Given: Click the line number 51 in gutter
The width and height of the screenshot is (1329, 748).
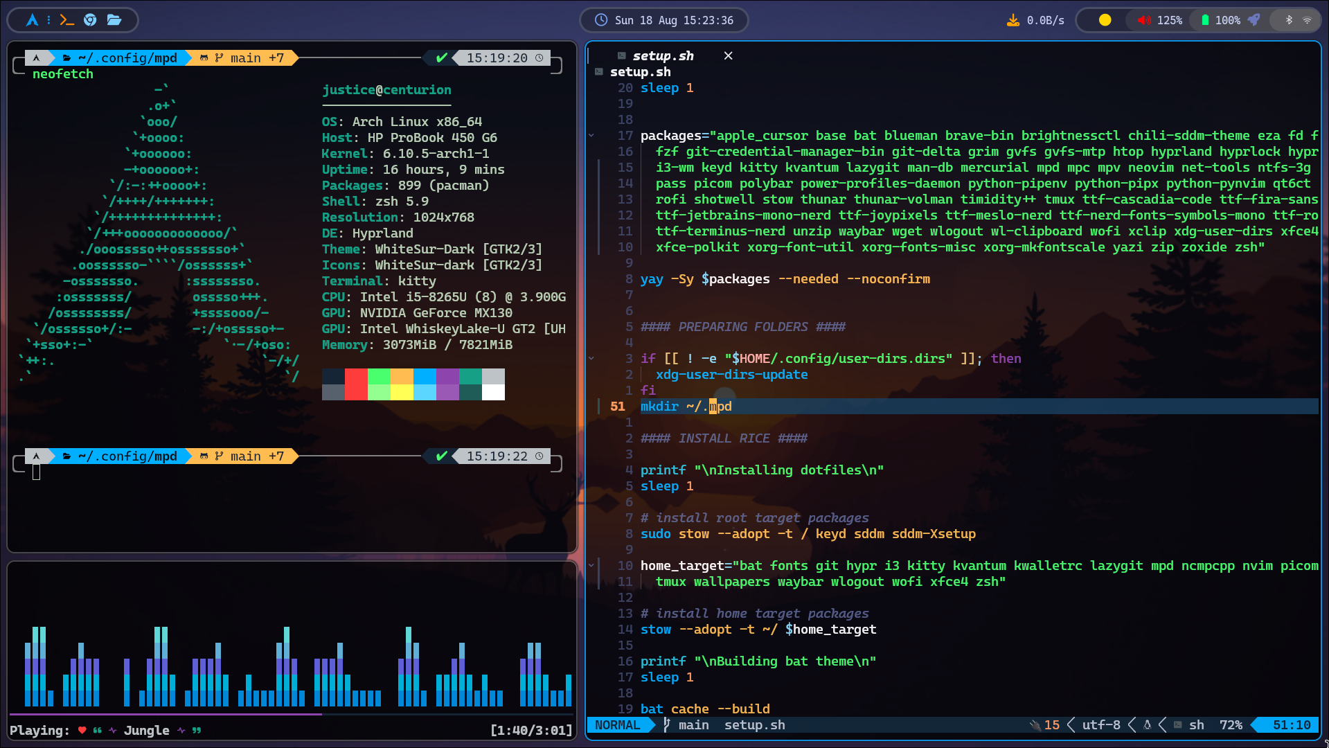Looking at the screenshot, I should (618, 407).
